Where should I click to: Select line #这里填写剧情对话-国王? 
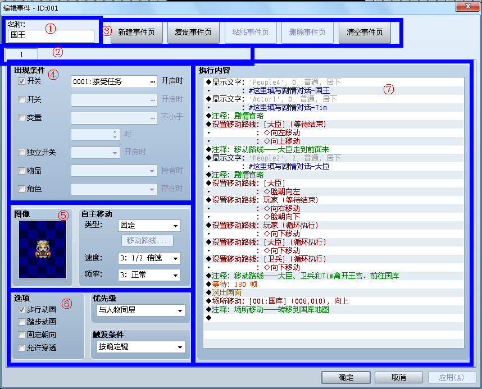[x=334, y=90]
